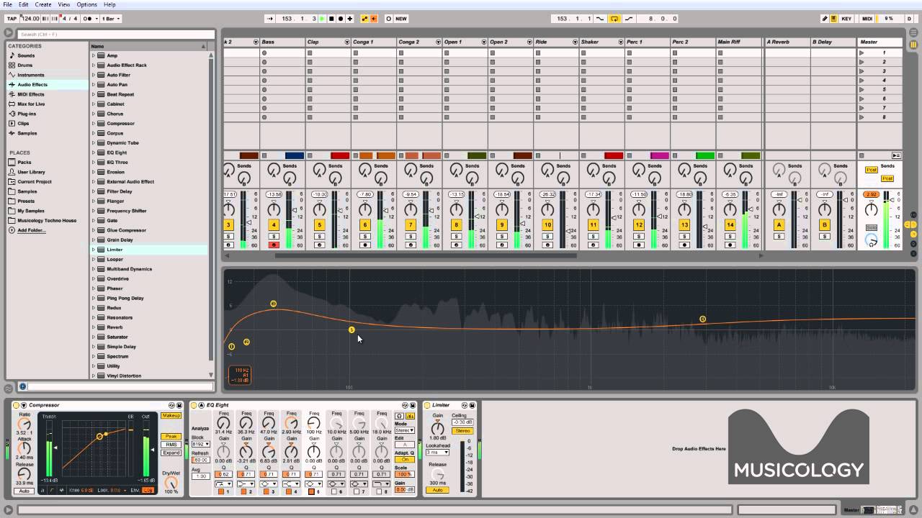Image resolution: width=922 pixels, height=518 pixels.
Task: Click the transport Stop button
Action: click(331, 19)
